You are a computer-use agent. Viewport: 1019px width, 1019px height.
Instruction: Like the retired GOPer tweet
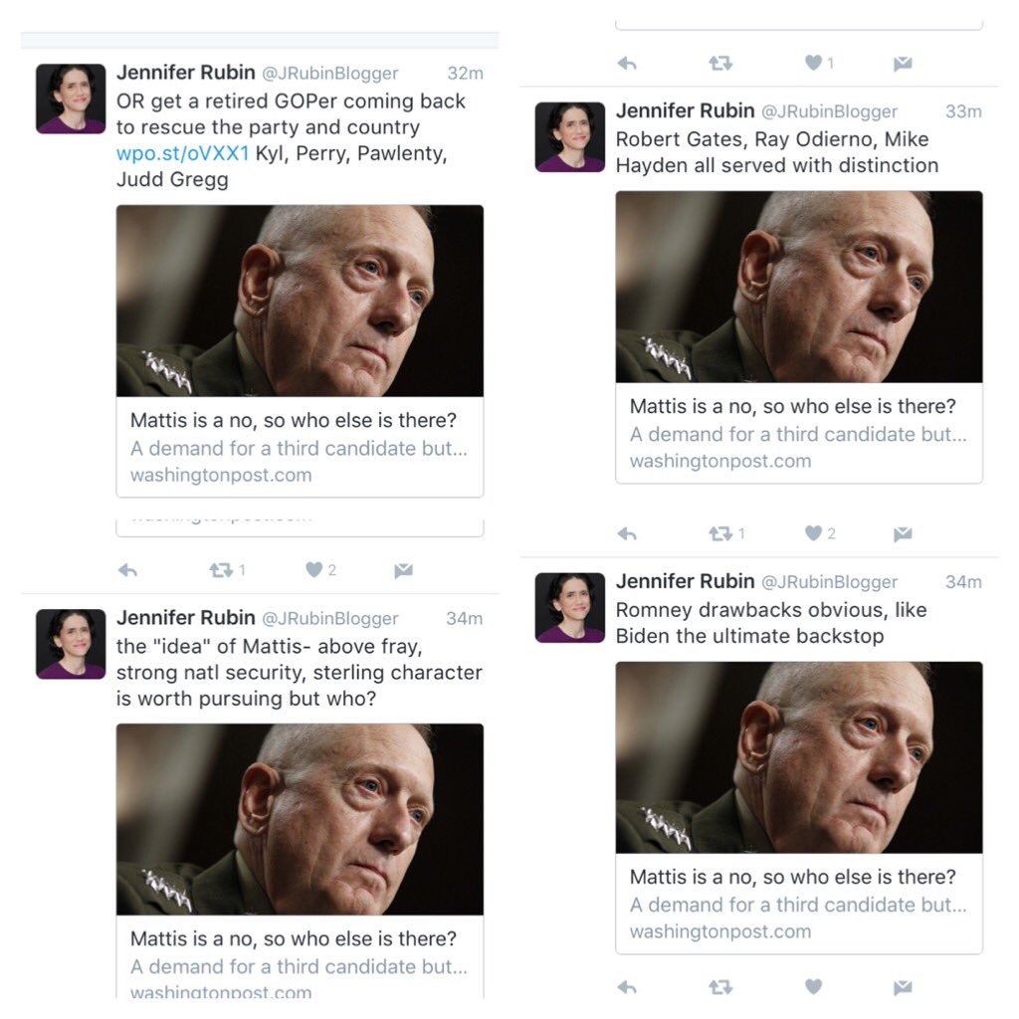(x=313, y=570)
